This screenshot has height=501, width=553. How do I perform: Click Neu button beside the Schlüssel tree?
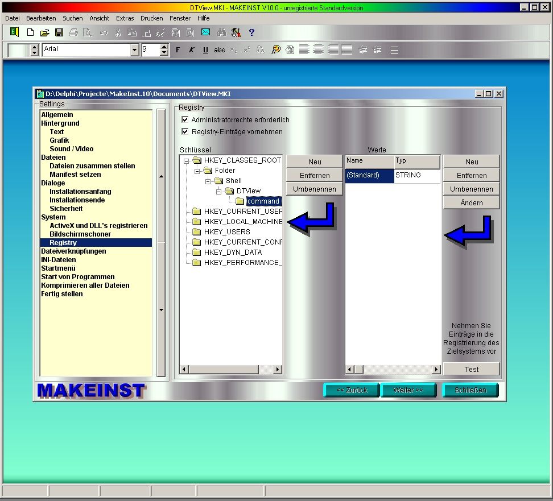click(x=315, y=162)
